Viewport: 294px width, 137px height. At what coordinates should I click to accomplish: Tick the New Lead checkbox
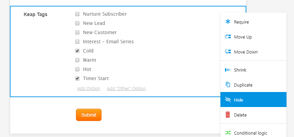tap(77, 23)
